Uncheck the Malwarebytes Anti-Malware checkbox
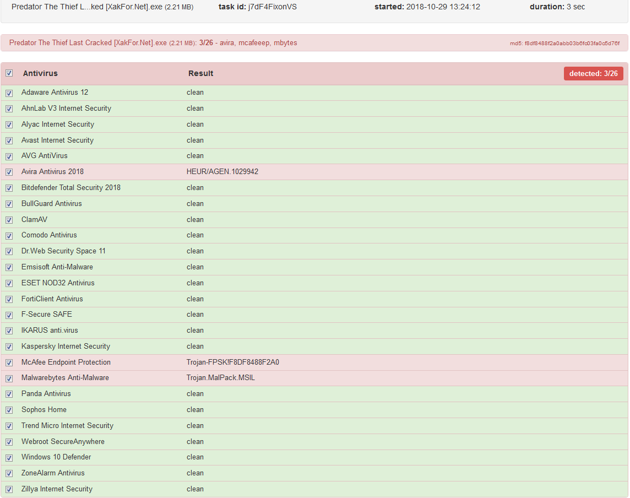 (x=9, y=378)
